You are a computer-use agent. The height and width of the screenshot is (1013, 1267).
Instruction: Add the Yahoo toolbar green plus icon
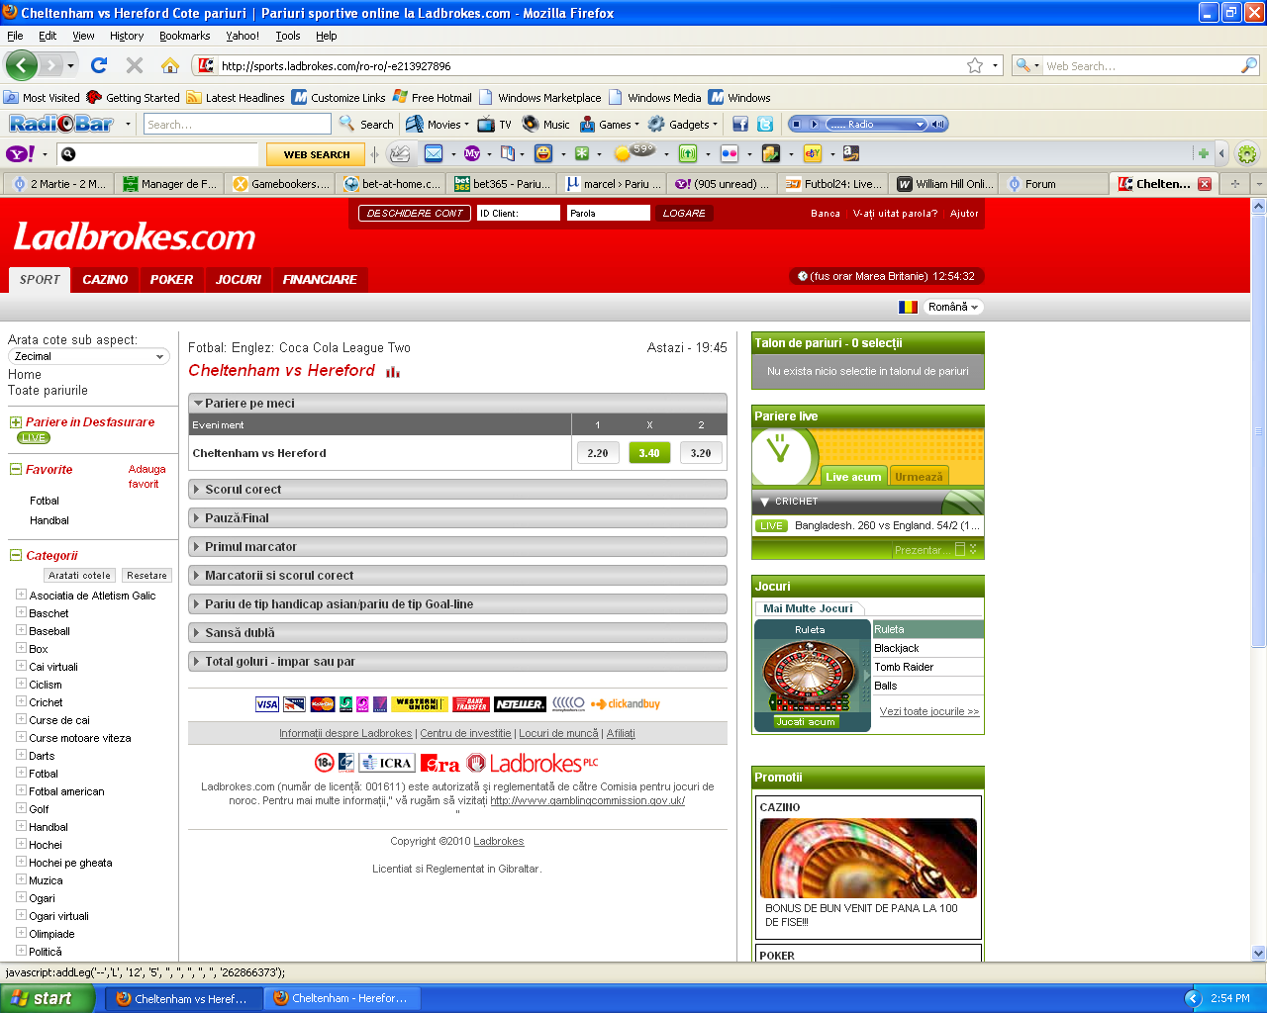click(x=1203, y=153)
